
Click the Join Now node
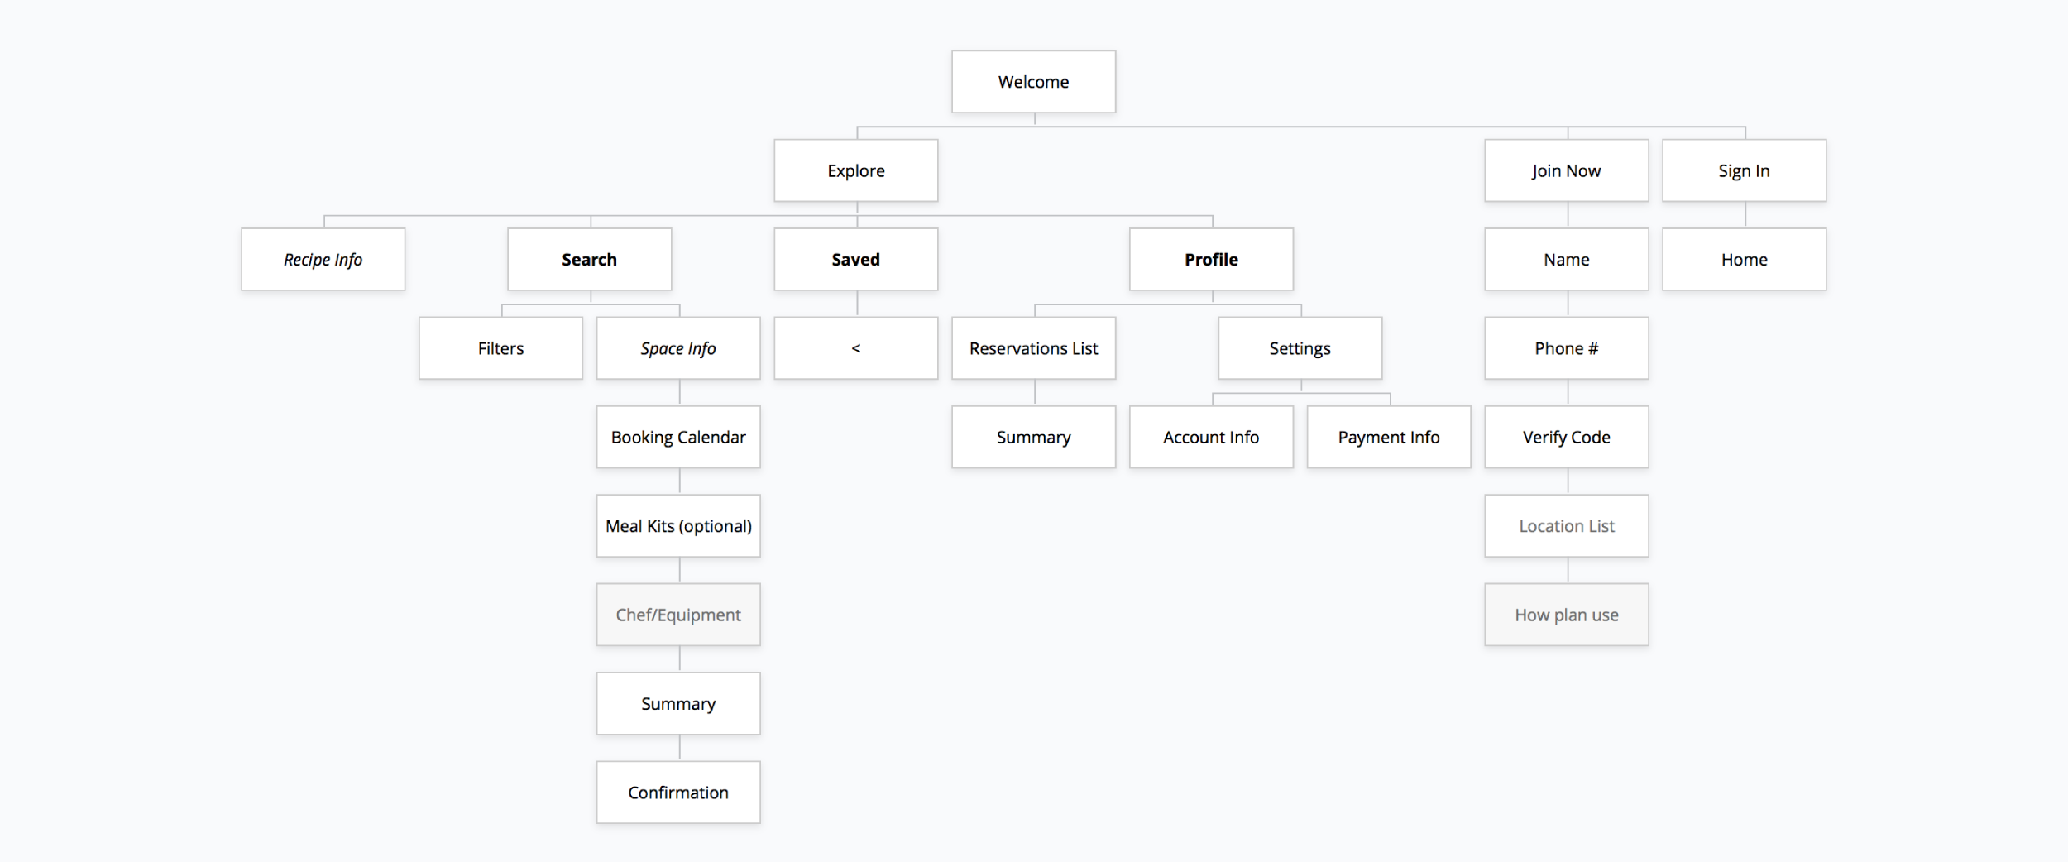(x=1566, y=170)
